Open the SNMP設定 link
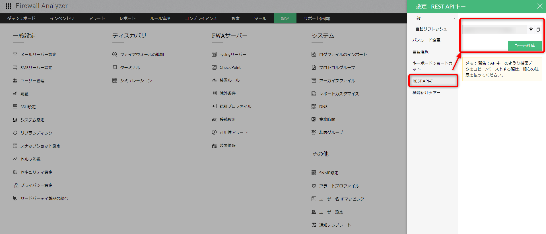The image size is (546, 234). pos(329,173)
